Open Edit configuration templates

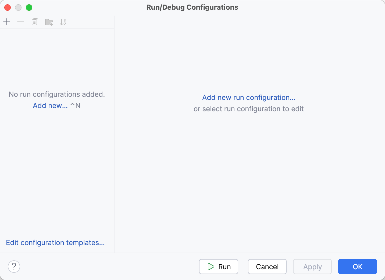(x=55, y=242)
